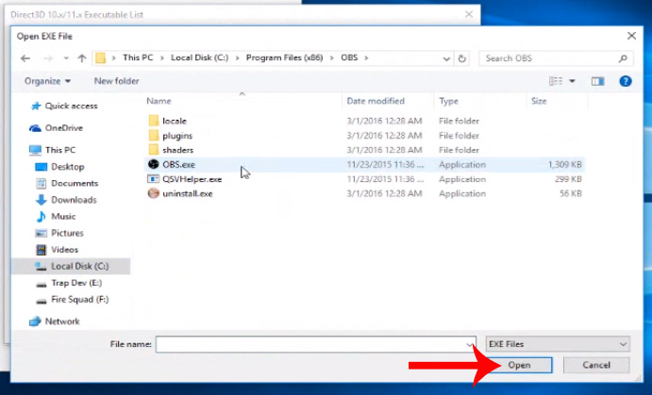
Task: Select the OBS.exe application icon
Action: pos(154,164)
